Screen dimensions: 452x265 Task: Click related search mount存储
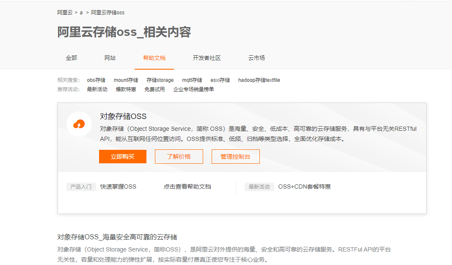click(x=126, y=80)
